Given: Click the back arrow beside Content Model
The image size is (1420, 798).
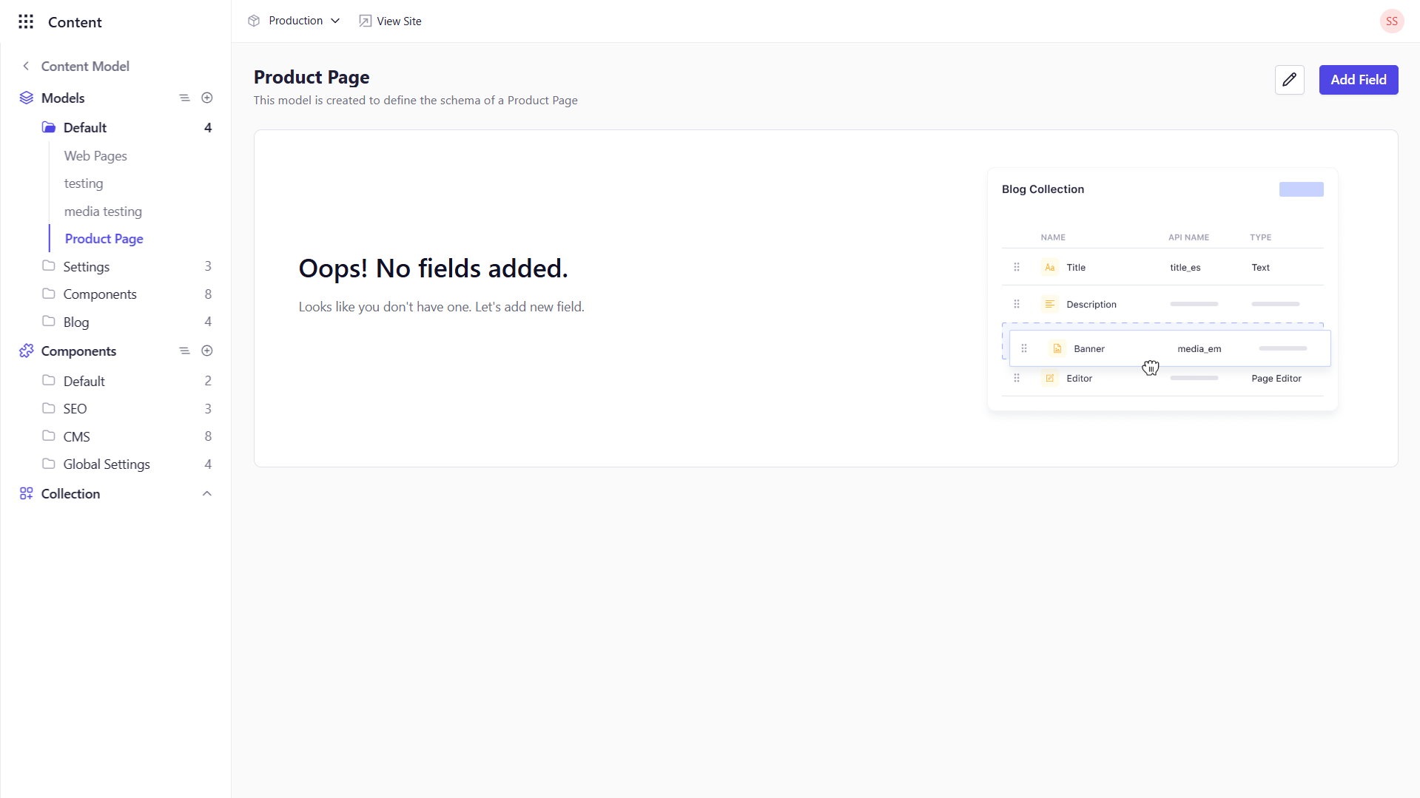Looking at the screenshot, I should pos(26,66).
